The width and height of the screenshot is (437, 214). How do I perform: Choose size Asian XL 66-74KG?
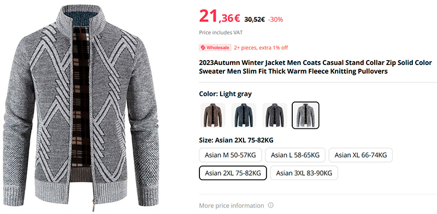361,155
